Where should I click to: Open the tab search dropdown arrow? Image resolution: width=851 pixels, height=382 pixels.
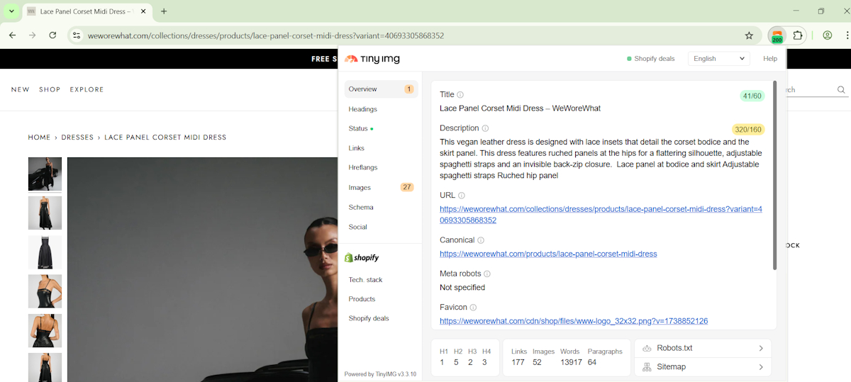(11, 11)
